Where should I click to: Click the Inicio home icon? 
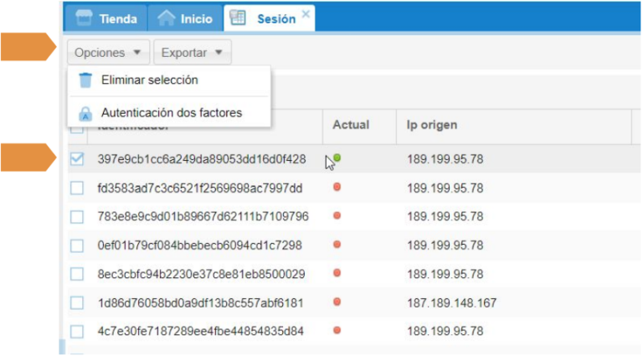pyautogui.click(x=167, y=18)
